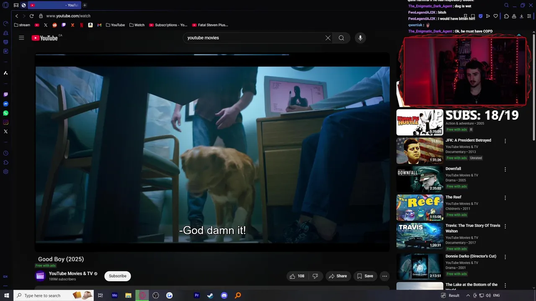
Task: Open options for Downfall recommendation
Action: point(505,170)
